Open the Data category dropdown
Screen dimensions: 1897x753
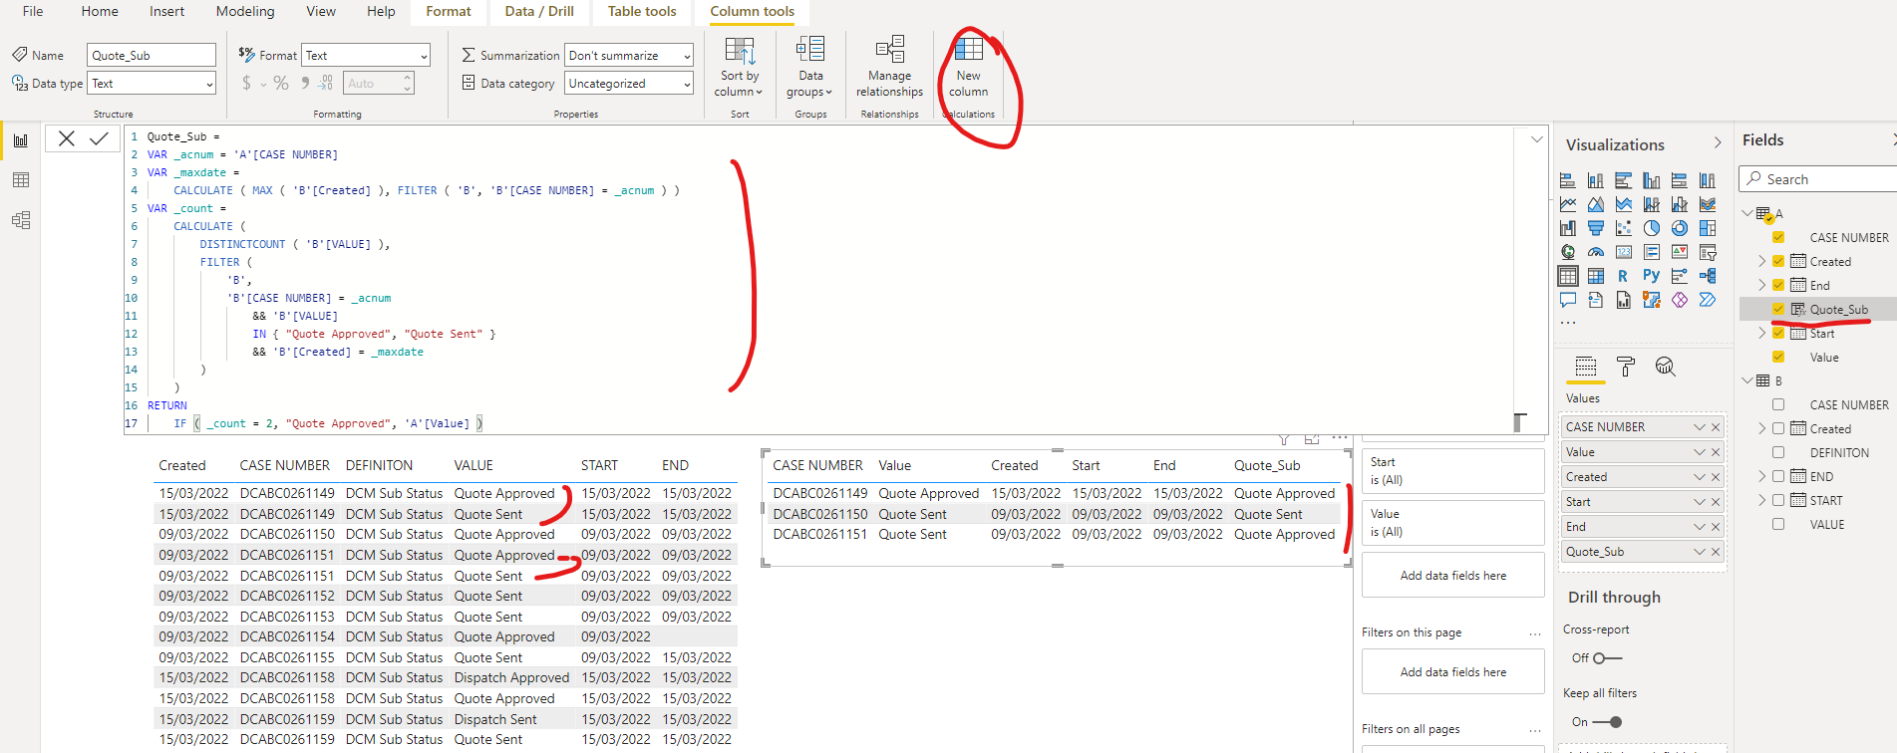coord(629,84)
